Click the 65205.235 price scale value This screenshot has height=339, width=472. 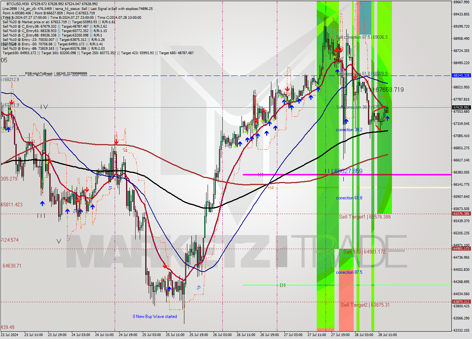(x=461, y=233)
